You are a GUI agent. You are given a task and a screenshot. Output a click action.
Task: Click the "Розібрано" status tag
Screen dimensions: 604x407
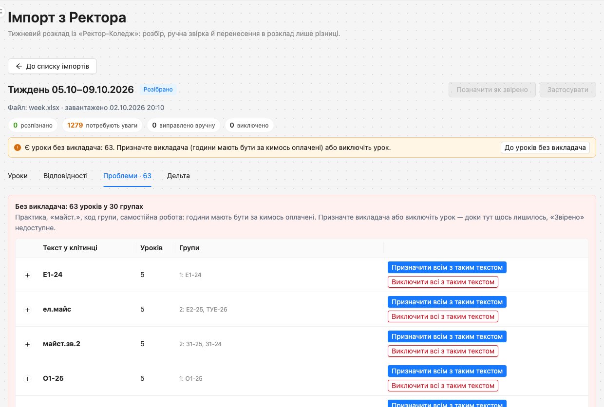pyautogui.click(x=158, y=90)
